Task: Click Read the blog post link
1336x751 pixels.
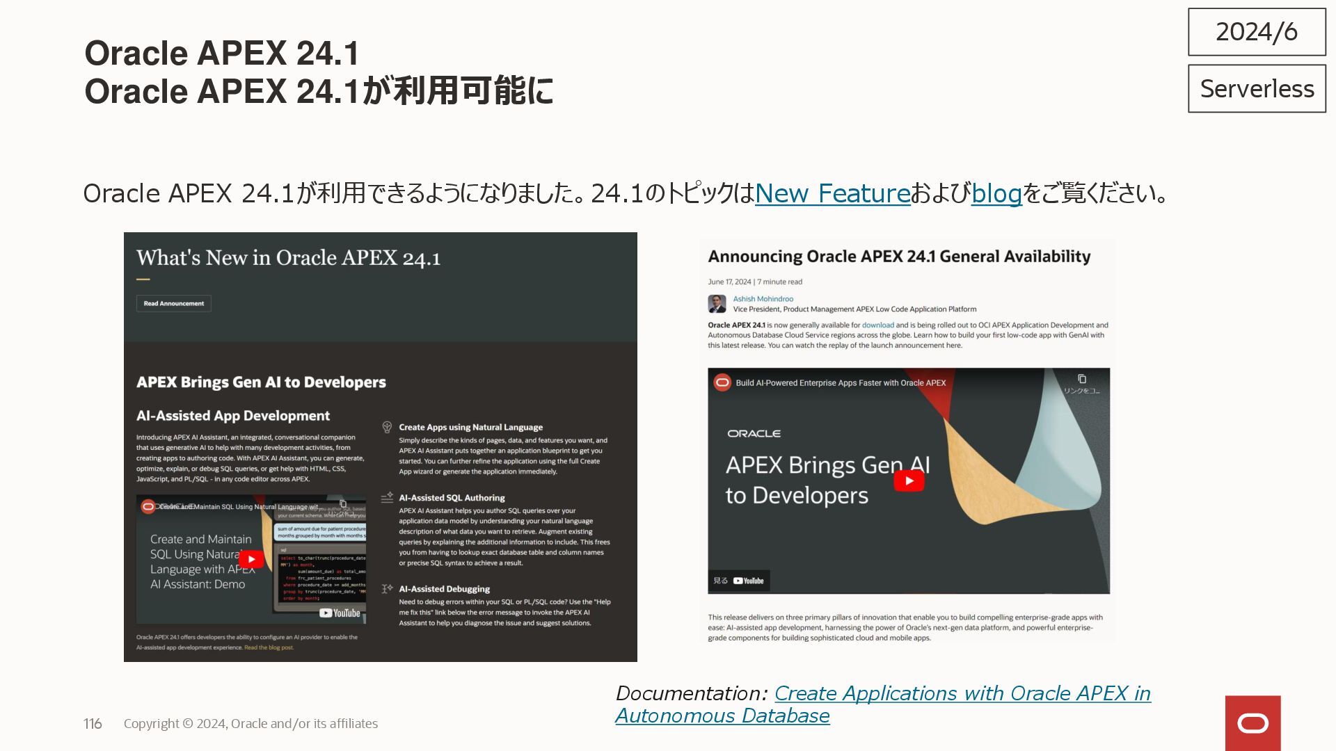Action: (269, 647)
